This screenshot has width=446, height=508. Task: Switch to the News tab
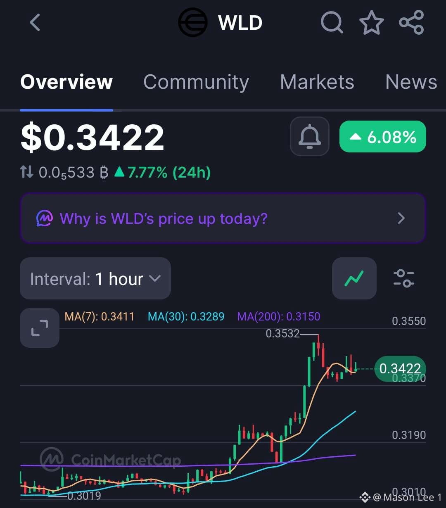click(411, 82)
